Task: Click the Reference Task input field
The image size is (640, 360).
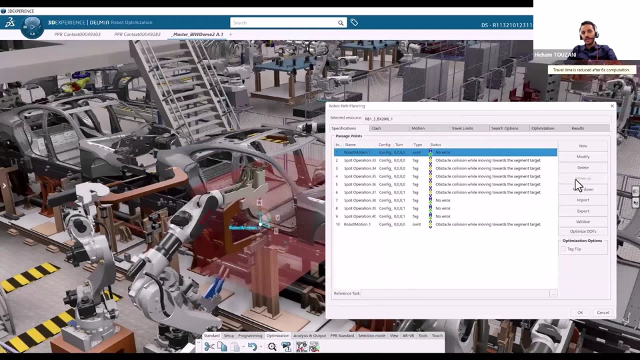Action: pos(455,293)
